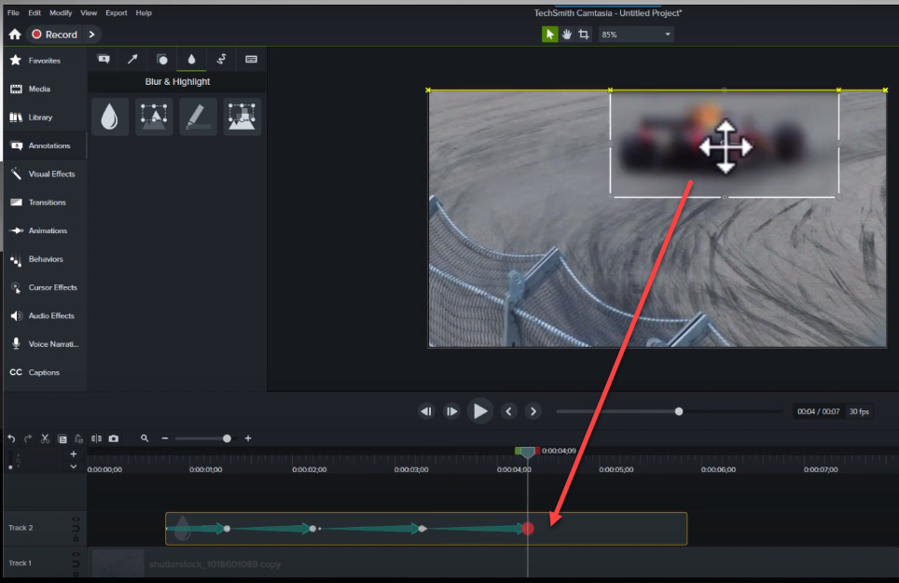
Task: Select the arrow Edit mode tool
Action: point(550,35)
